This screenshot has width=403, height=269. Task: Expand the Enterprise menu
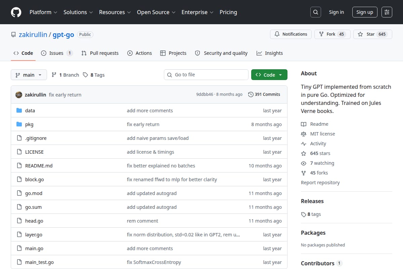point(197,12)
